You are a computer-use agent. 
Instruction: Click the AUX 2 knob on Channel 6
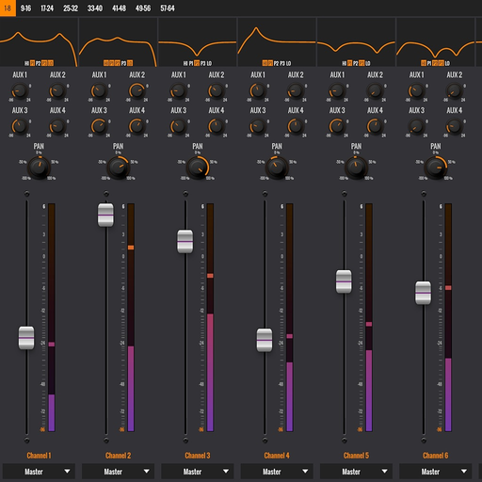(455, 91)
